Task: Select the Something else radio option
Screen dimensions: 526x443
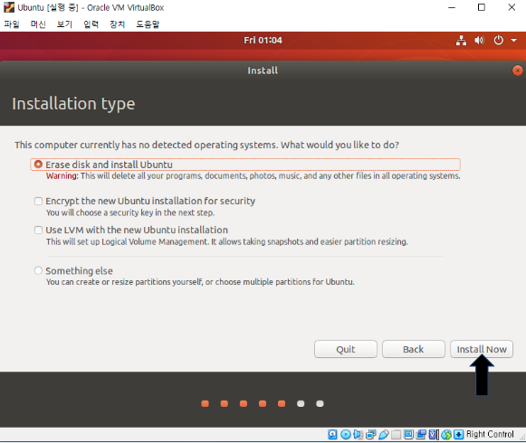Action: (x=38, y=270)
